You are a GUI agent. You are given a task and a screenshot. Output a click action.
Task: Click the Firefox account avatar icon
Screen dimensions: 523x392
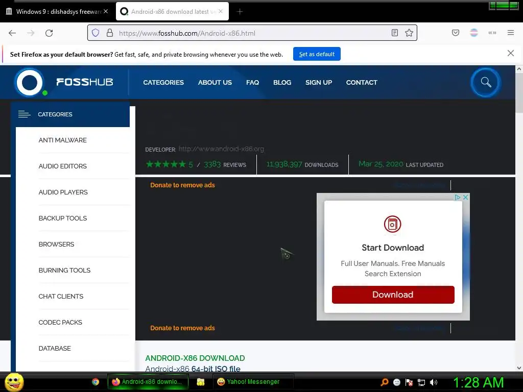474,33
